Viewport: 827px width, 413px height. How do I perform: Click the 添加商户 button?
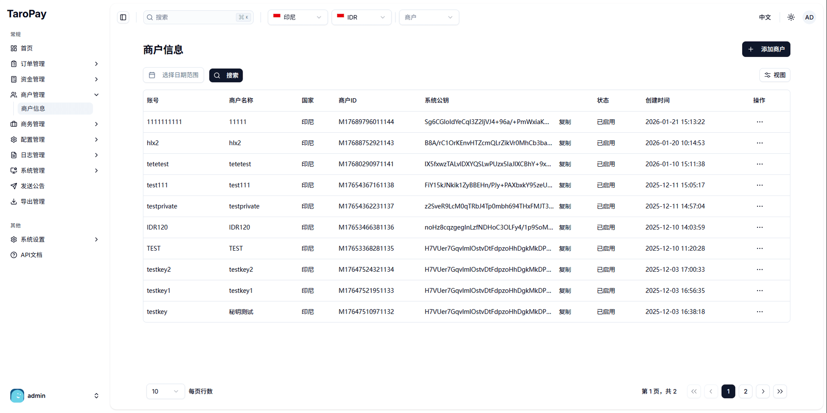(766, 49)
